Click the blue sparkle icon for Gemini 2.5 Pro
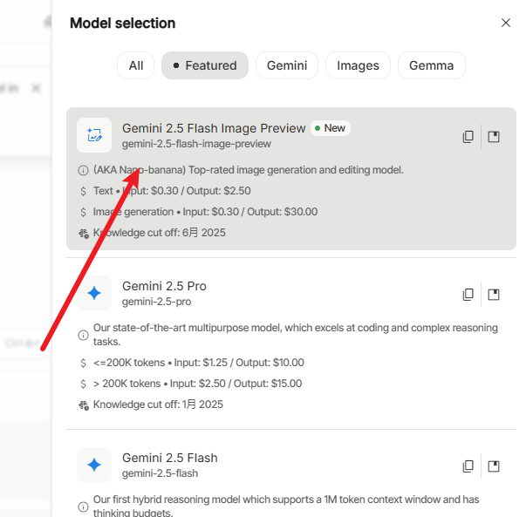Viewport: 526px width, 517px height. (x=94, y=293)
